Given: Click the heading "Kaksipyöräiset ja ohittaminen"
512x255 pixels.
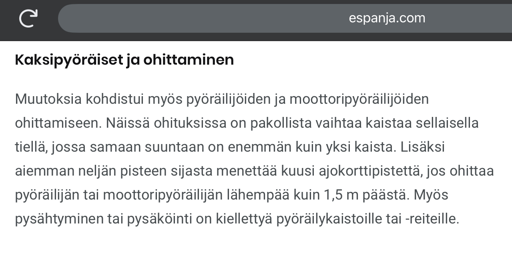Looking at the screenshot, I should (124, 60).
